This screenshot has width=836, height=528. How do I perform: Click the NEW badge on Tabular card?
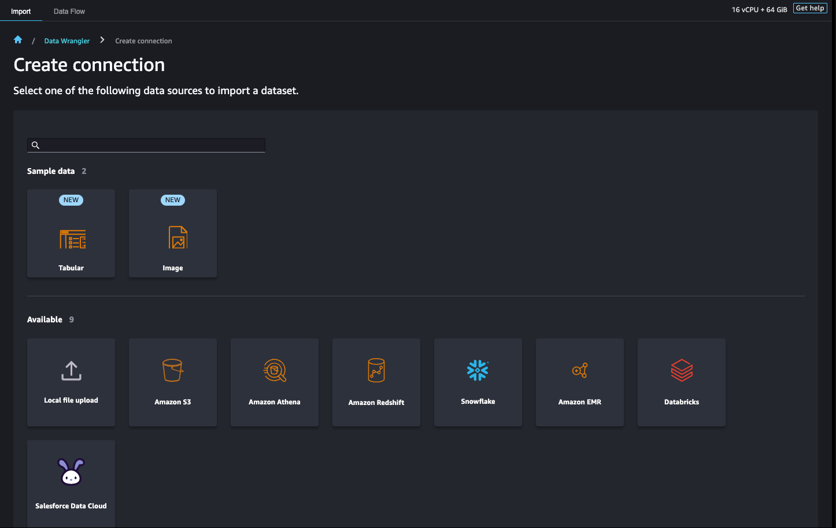[71, 200]
